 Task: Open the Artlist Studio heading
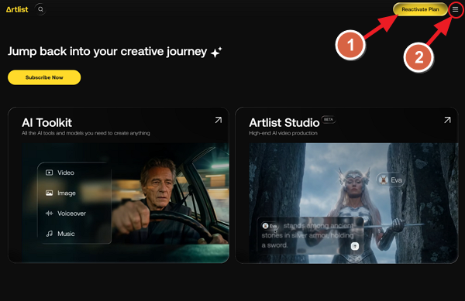pyautogui.click(x=284, y=122)
